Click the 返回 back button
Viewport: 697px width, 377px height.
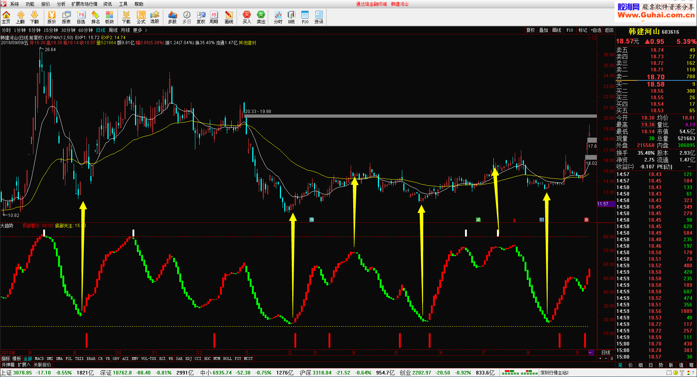click(x=609, y=30)
